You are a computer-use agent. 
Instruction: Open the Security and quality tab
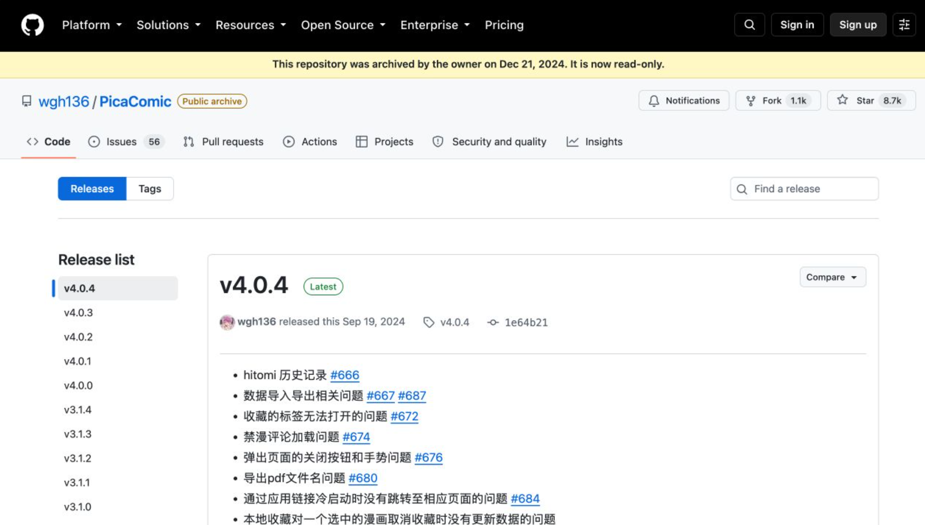pyautogui.click(x=489, y=142)
